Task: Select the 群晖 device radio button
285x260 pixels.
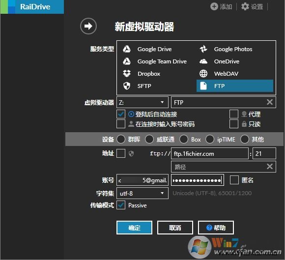Action: (x=121, y=139)
